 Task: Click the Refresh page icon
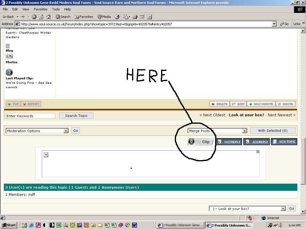point(41,17)
